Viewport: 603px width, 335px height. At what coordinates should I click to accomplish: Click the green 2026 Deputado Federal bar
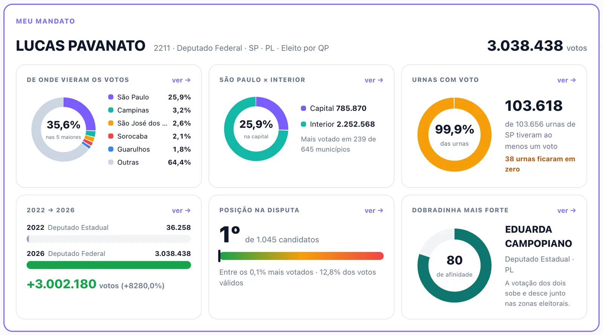tap(109, 265)
